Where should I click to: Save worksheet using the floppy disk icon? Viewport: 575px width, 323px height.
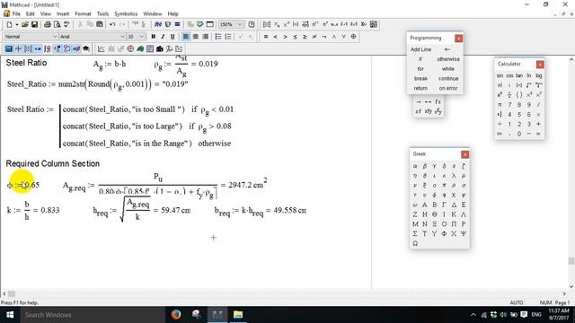coord(34,24)
